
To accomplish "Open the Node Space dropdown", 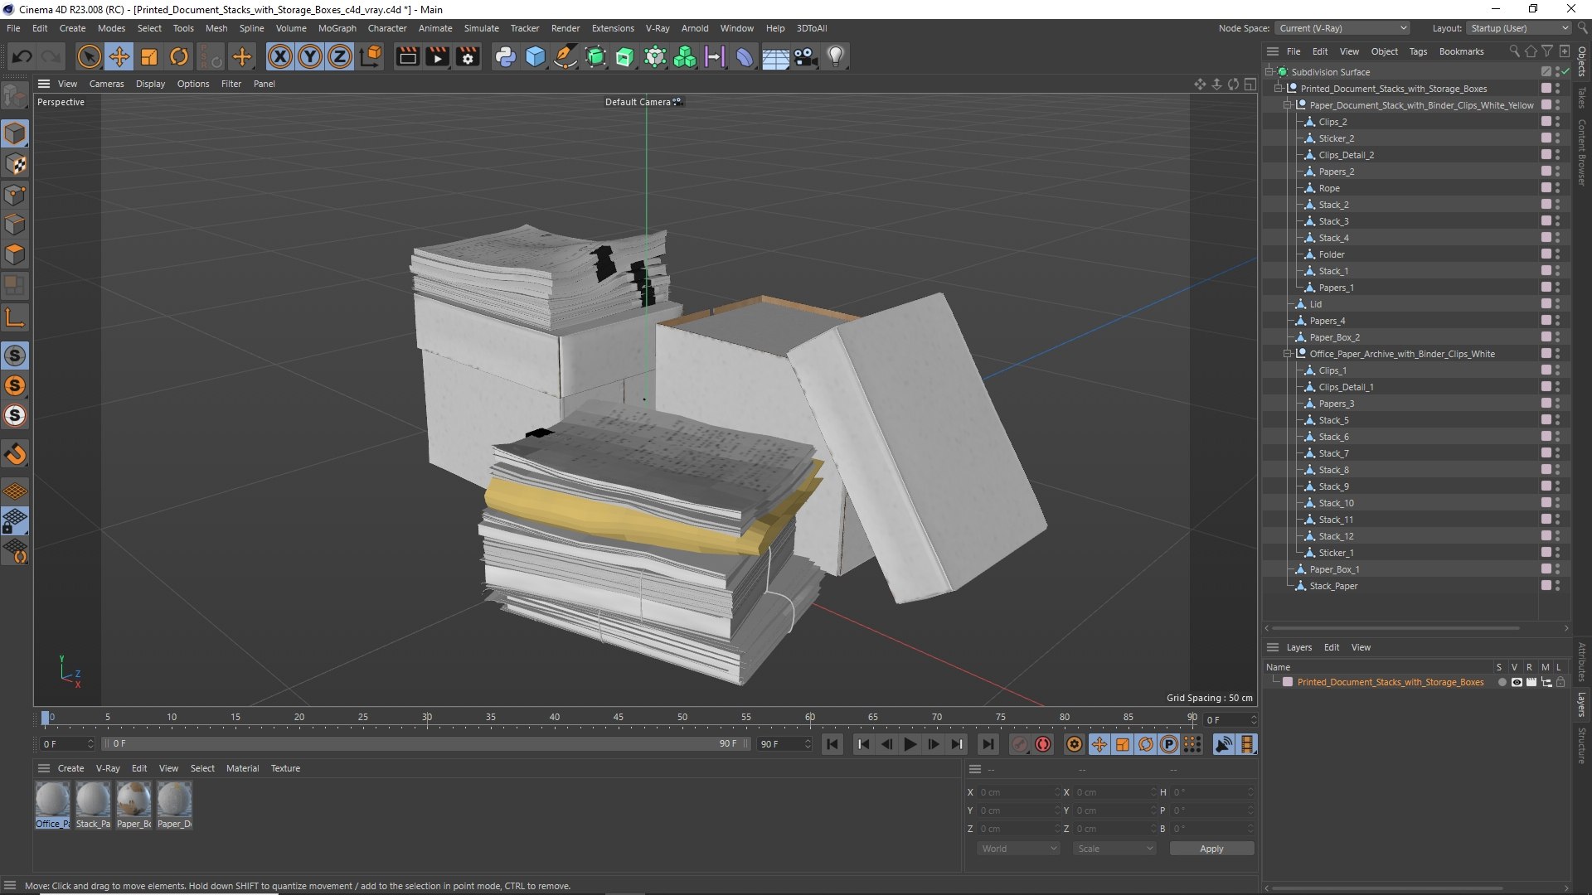I will [1342, 28].
